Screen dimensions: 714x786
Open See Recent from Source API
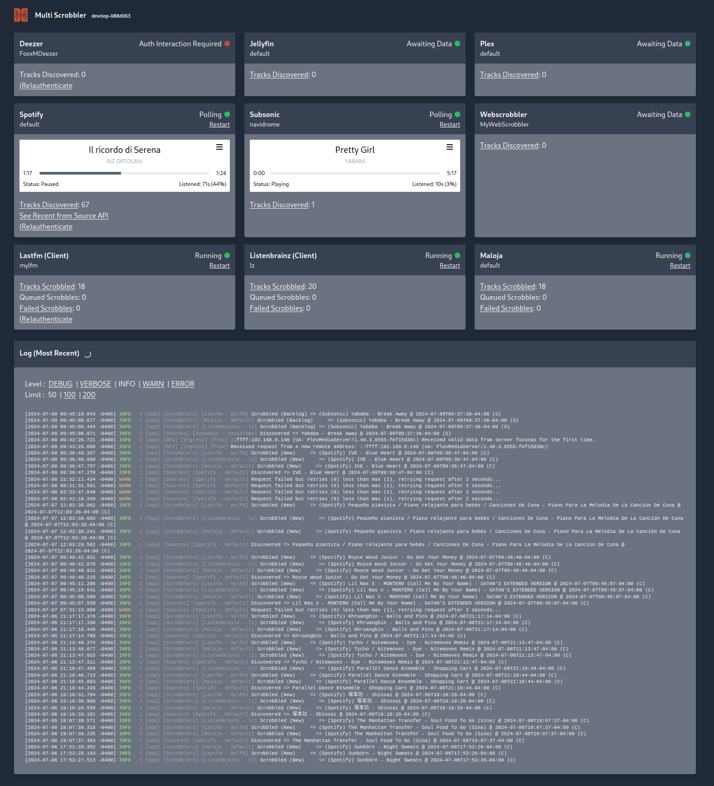64,215
